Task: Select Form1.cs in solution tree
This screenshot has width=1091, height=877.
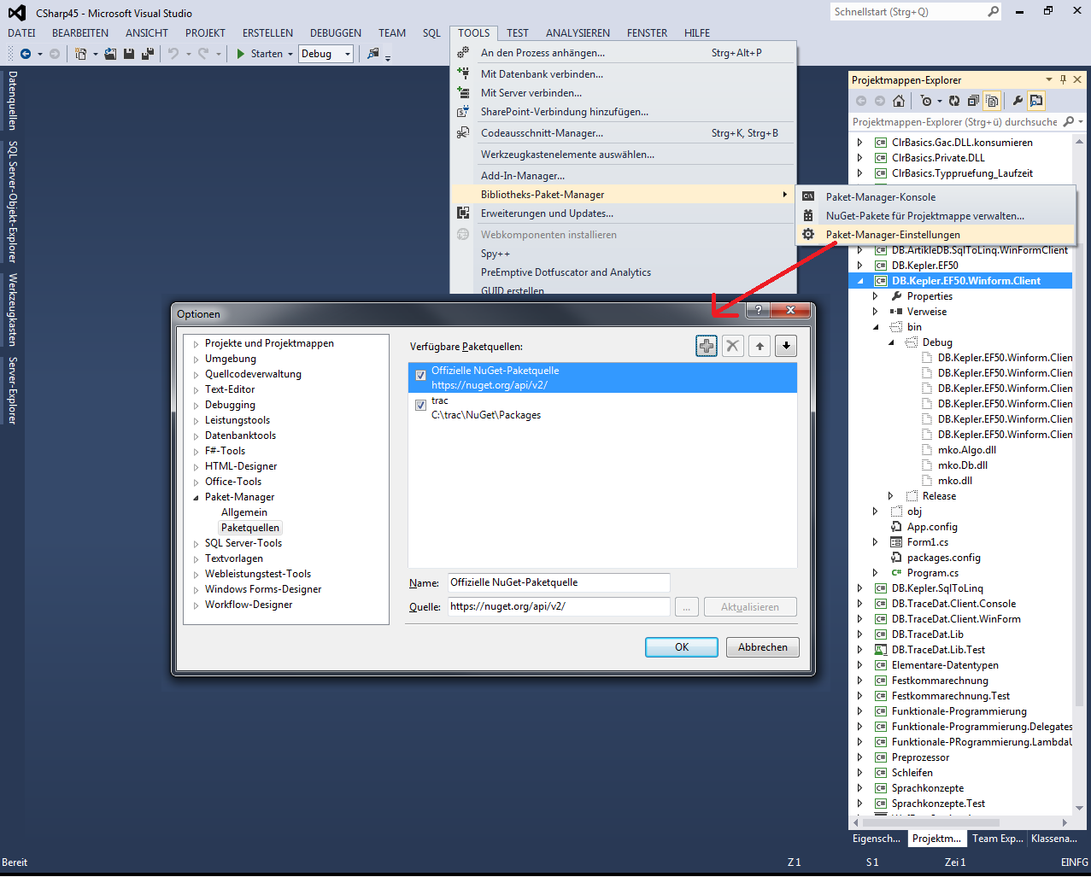Action: coord(928,542)
